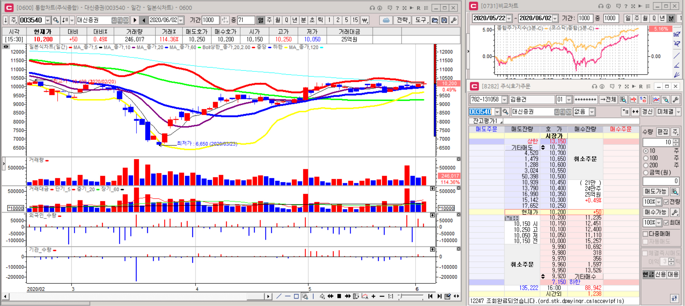The image size is (685, 306).
Task: Click the cloud icon in chart toolbar
Action: click(x=386, y=20)
